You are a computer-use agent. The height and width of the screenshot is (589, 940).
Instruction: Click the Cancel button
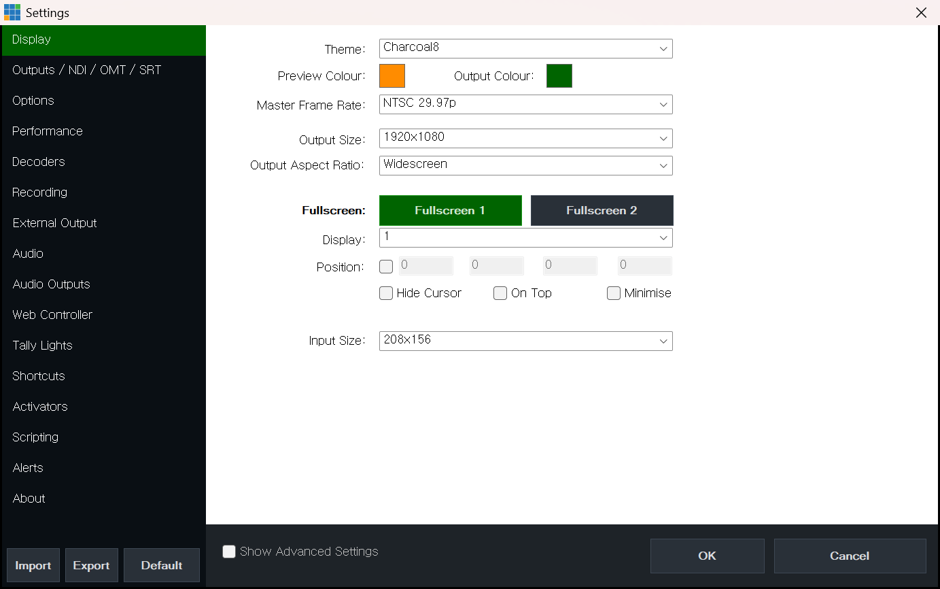850,556
